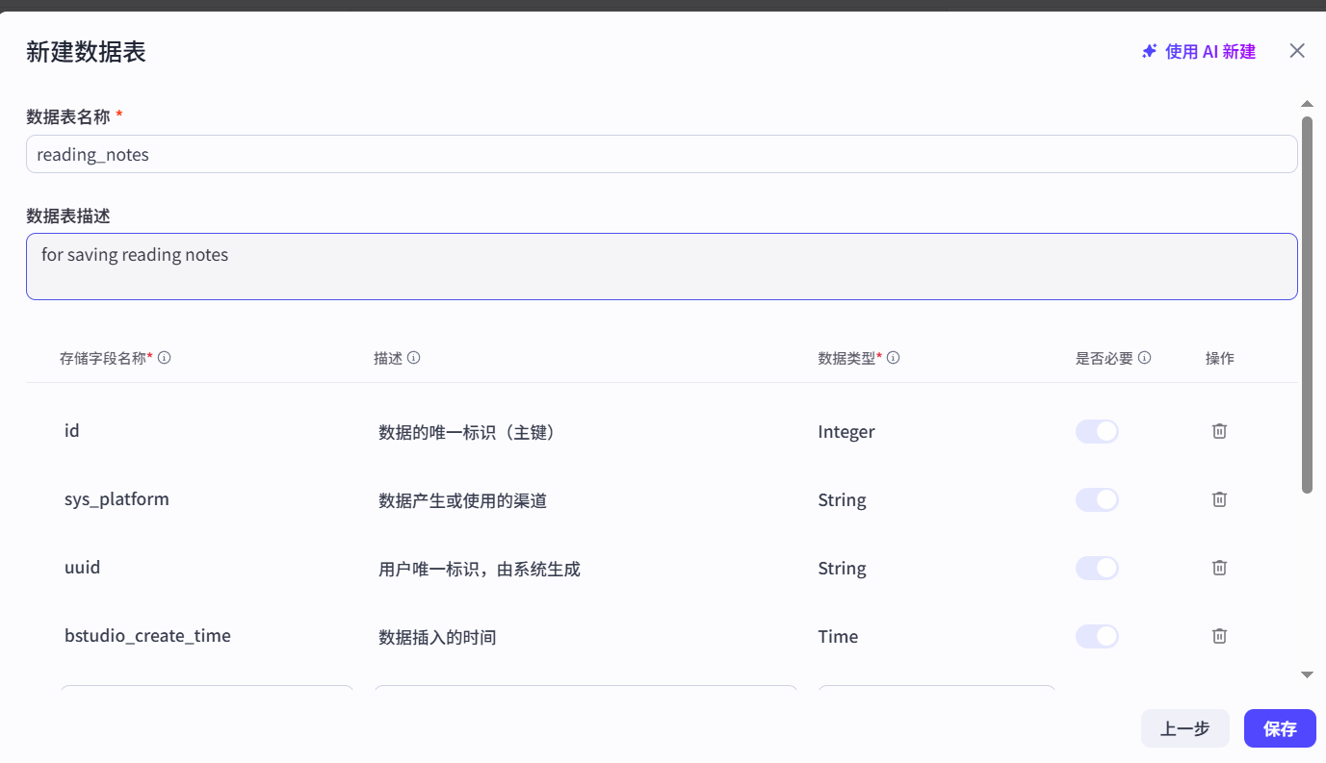Toggle required switch for id field
Image resolution: width=1326 pixels, height=763 pixels.
click(1097, 431)
